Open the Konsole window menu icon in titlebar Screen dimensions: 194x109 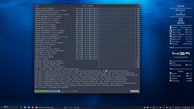(x=35, y=6)
